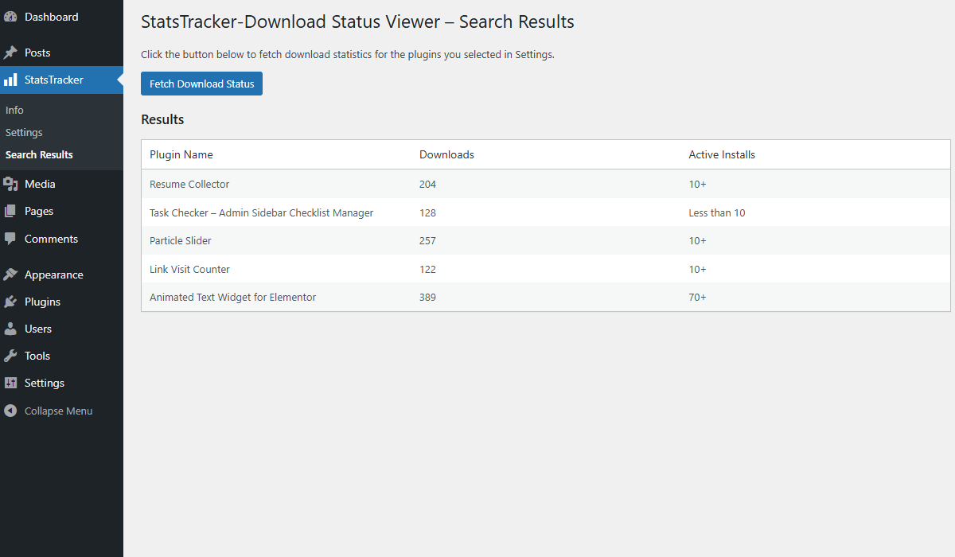This screenshot has width=955, height=557.
Task: Click the Tools wrench icon
Action: pos(10,356)
